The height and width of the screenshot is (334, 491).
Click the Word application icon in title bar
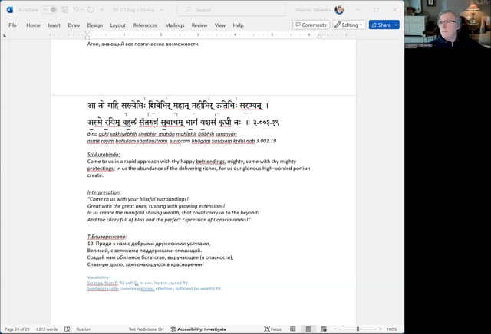(x=10, y=10)
